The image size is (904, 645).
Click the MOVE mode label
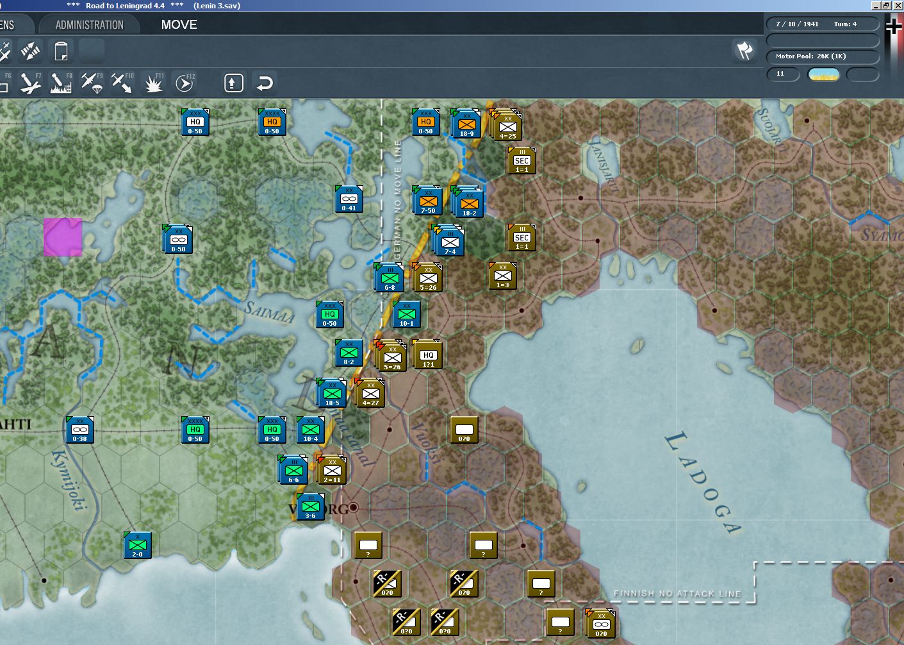[x=179, y=25]
